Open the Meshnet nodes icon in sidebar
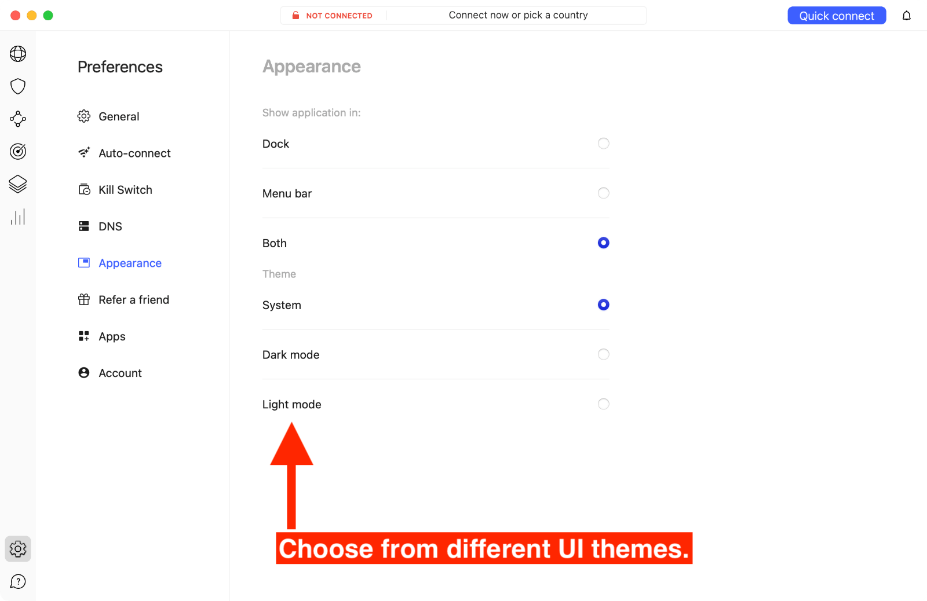Image resolution: width=927 pixels, height=601 pixels. point(18,119)
